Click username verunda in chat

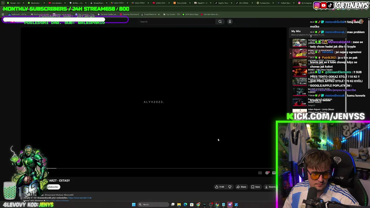click(328, 52)
